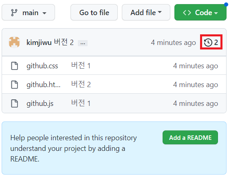Open the kimjiwu author link
The width and height of the screenshot is (229, 184).
pos(39,43)
